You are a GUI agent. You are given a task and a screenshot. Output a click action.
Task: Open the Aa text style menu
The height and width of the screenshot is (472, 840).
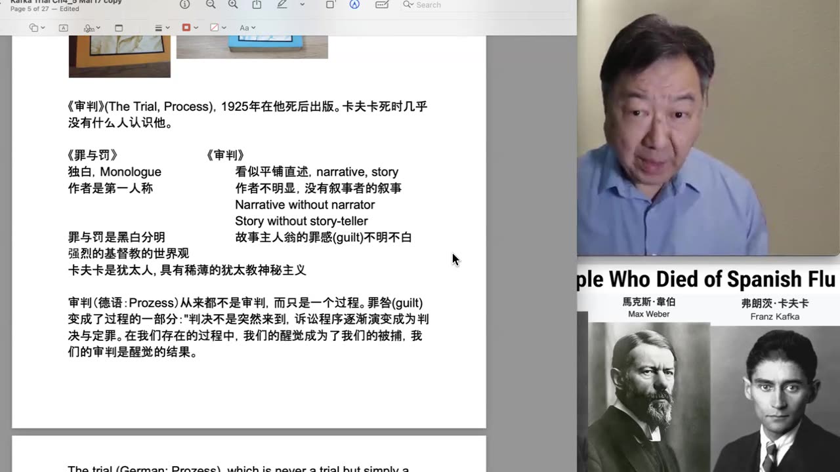pyautogui.click(x=247, y=28)
